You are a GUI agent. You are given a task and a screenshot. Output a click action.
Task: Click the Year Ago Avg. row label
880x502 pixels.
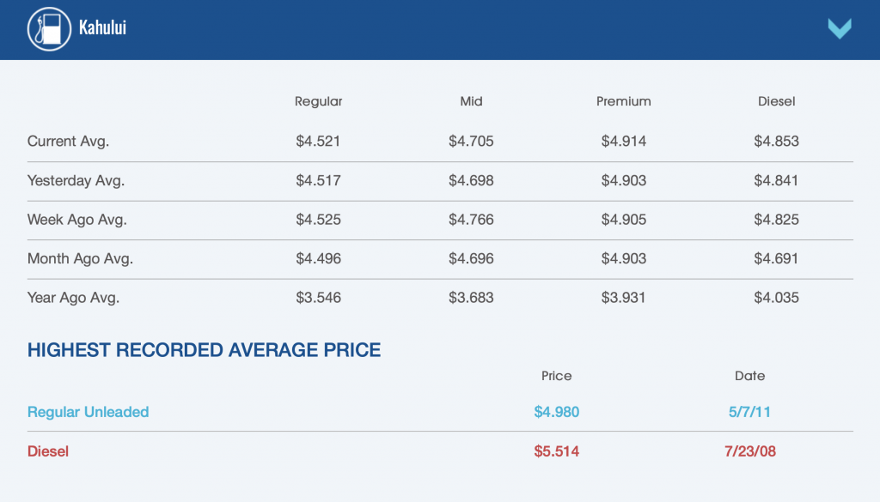(73, 298)
